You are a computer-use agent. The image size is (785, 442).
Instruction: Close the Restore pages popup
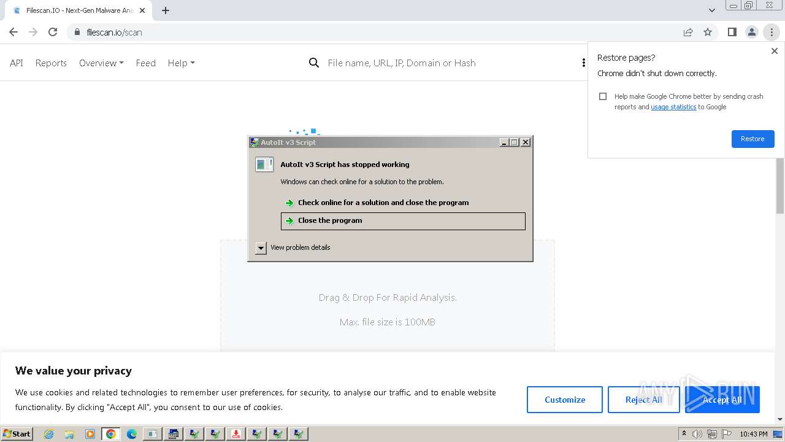click(774, 52)
